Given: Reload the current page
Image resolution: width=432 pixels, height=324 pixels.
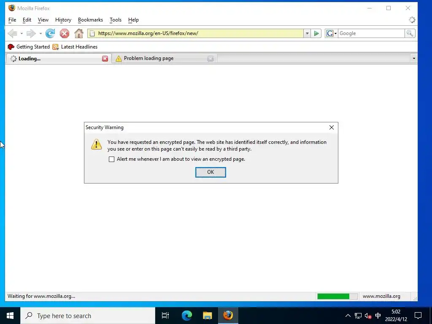Looking at the screenshot, I should [x=50, y=34].
